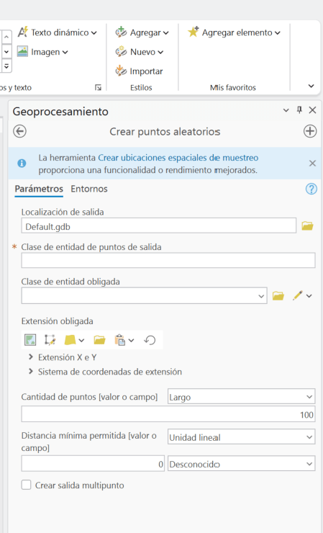This screenshot has height=533, width=323.
Task: Open the Unidad lineal dropdown
Action: tap(241, 436)
